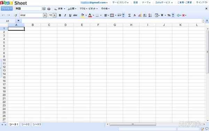Click the サインアウト sign out link
The image size is (209, 131).
(202, 2)
